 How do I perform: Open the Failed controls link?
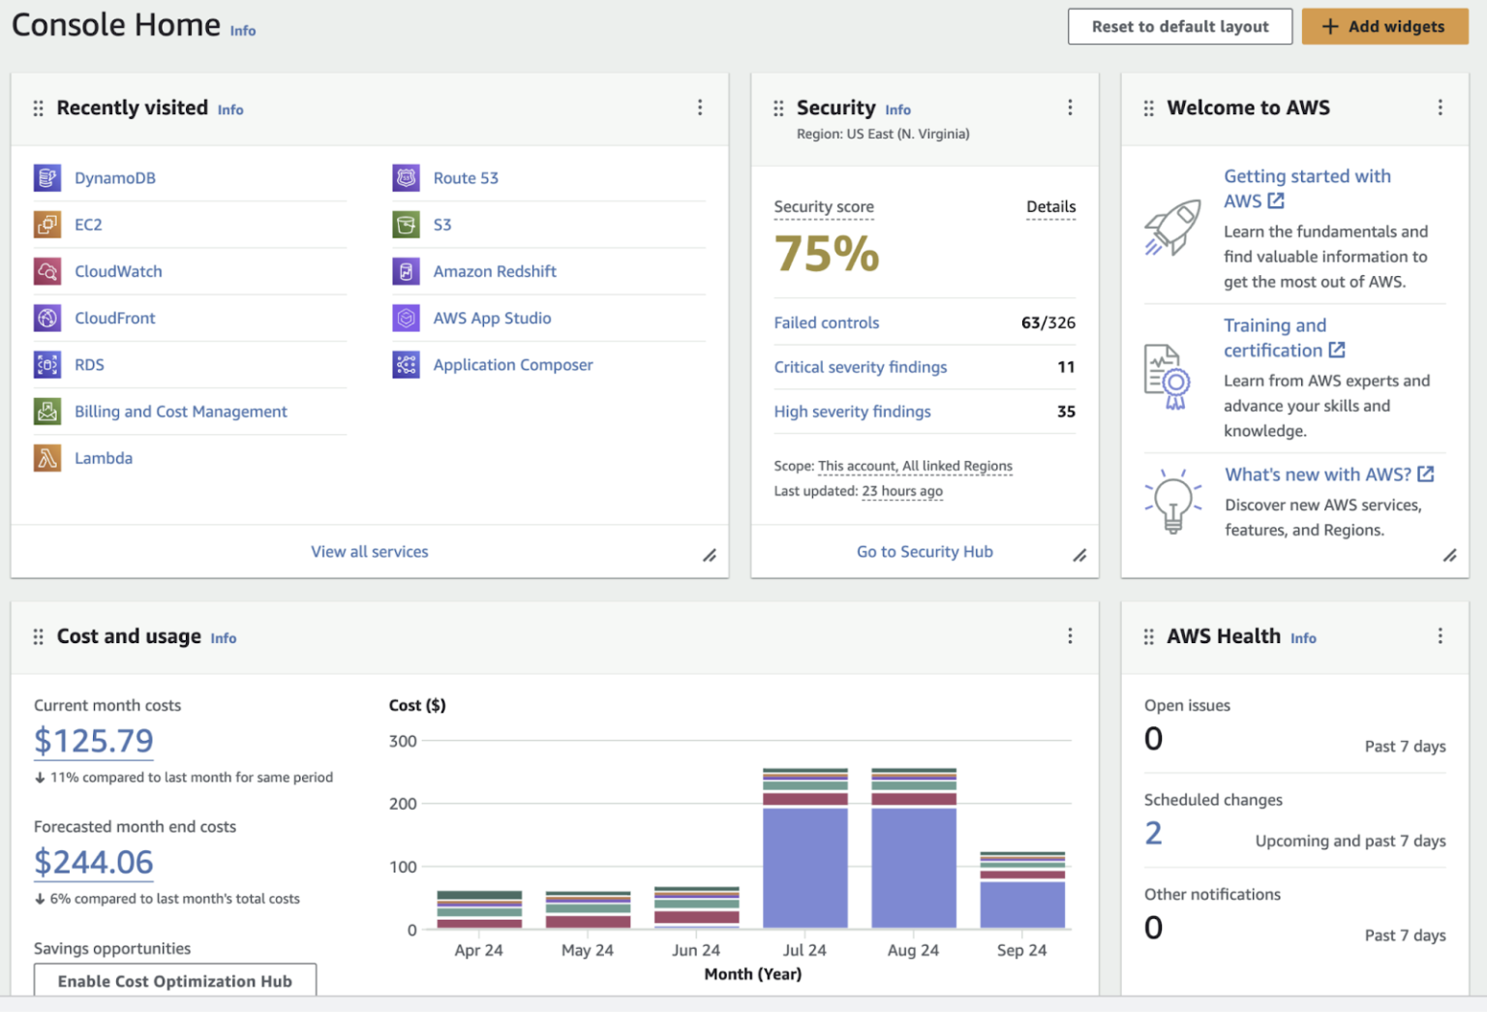(x=827, y=322)
